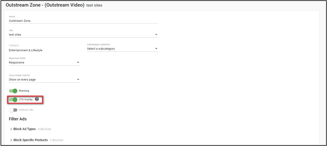
Task: Expand the Block Ad Types section label
Action: click(24, 129)
